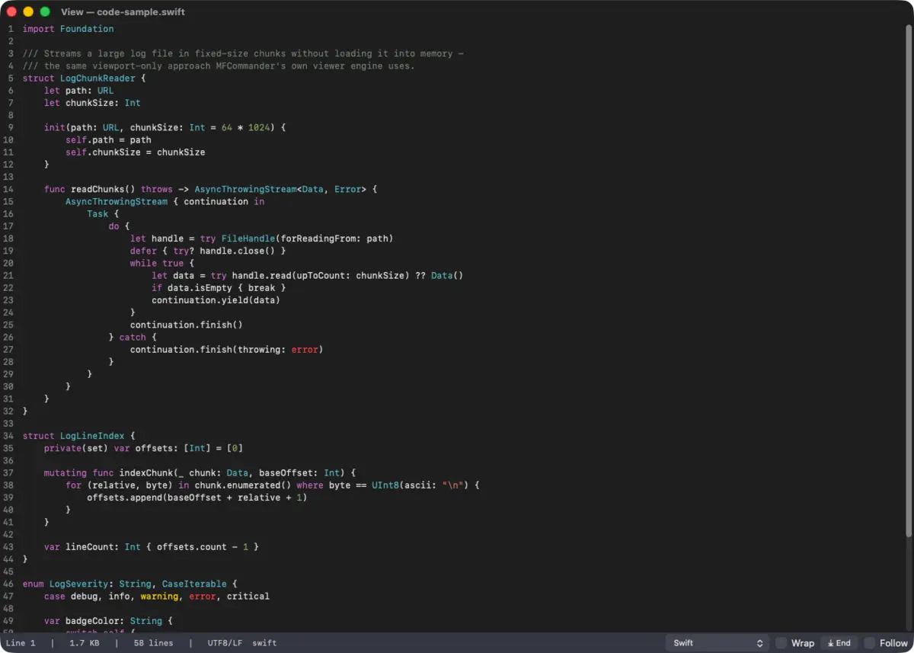Click 'import Foundation' on line 1
The height and width of the screenshot is (653, 914).
coord(68,29)
